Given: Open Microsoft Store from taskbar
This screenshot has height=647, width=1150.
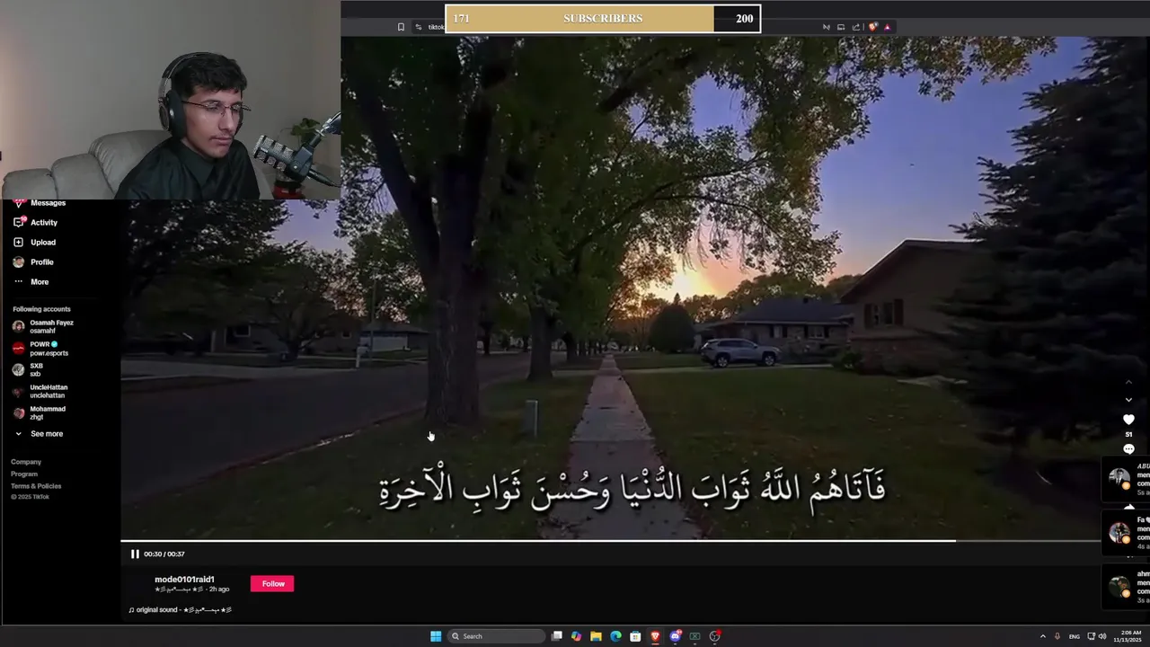Looking at the screenshot, I should pyautogui.click(x=635, y=636).
